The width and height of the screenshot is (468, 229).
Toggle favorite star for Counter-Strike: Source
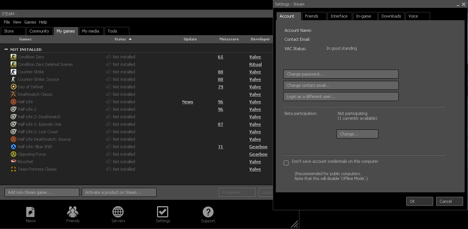(x=108, y=79)
